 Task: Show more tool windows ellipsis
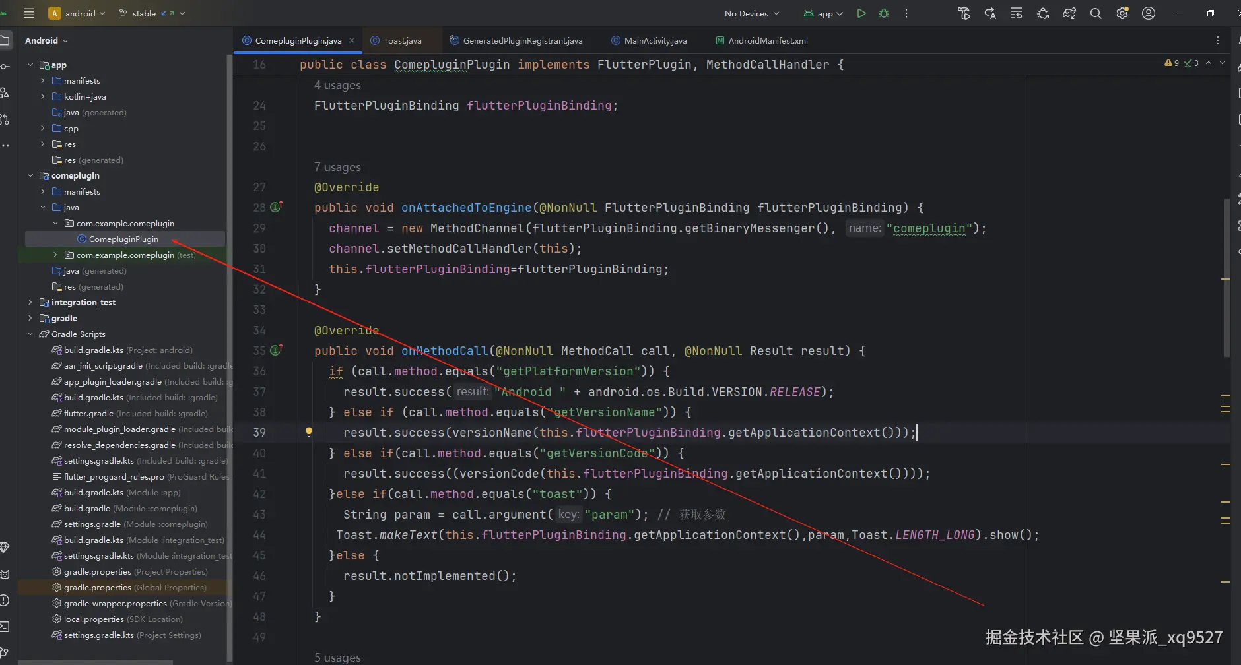(5, 145)
